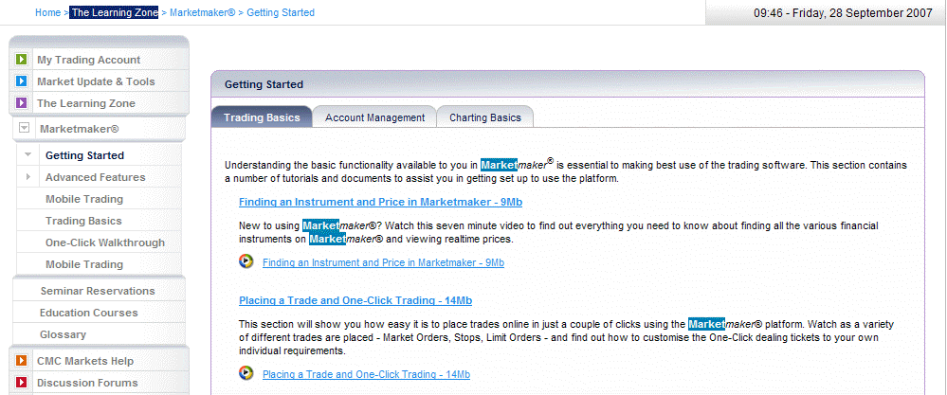Expand the Advanced Features arrow
This screenshot has width=947, height=395.
pyautogui.click(x=28, y=177)
